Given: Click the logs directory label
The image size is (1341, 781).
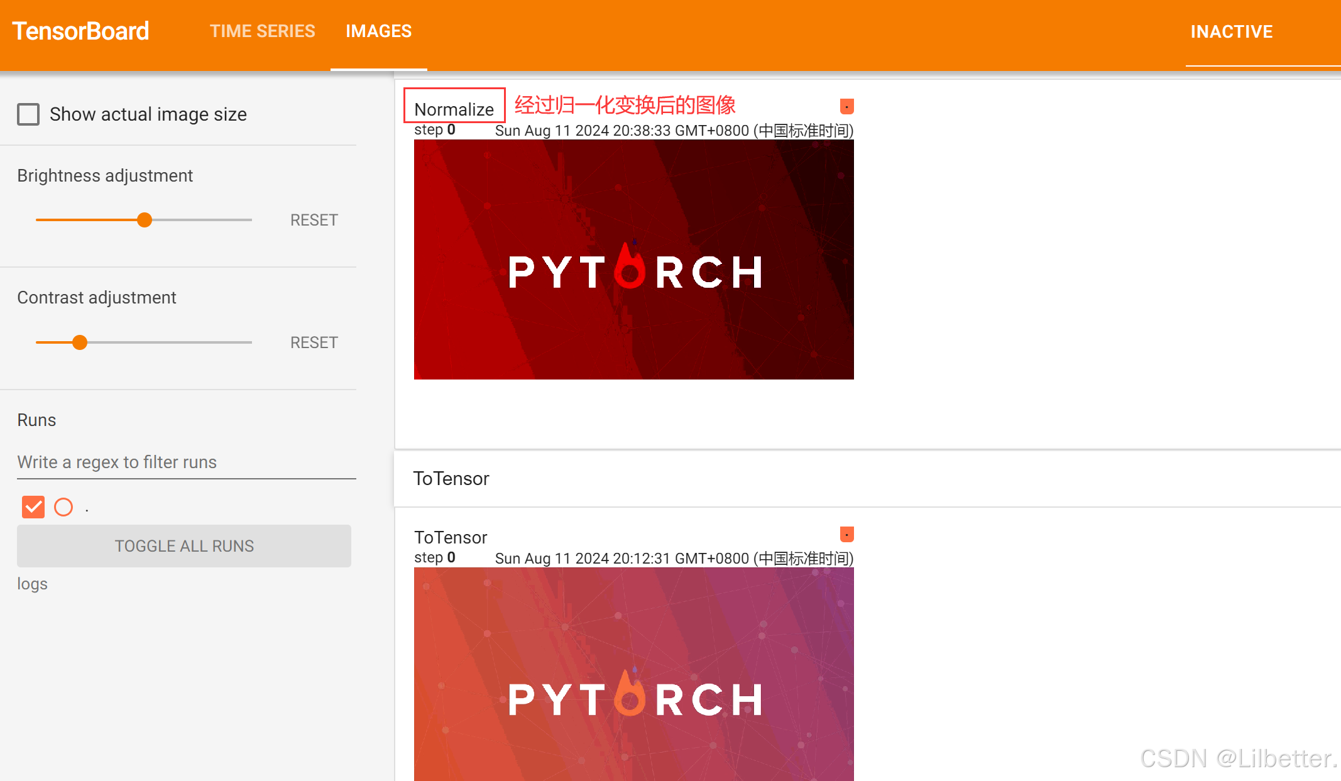Looking at the screenshot, I should pos(33,584).
